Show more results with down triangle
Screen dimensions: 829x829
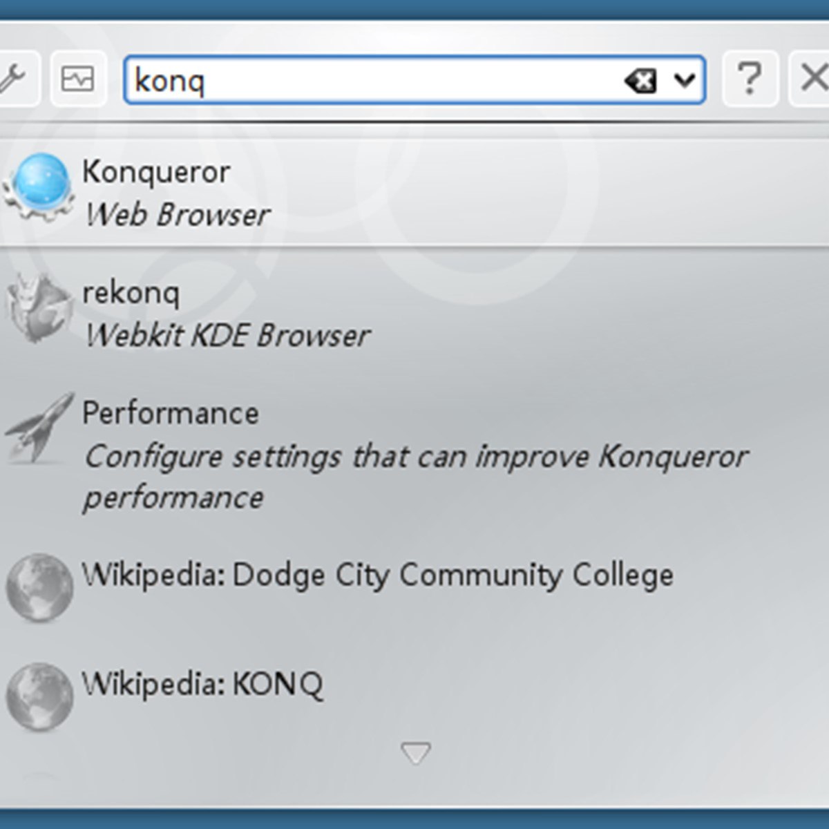pos(416,753)
